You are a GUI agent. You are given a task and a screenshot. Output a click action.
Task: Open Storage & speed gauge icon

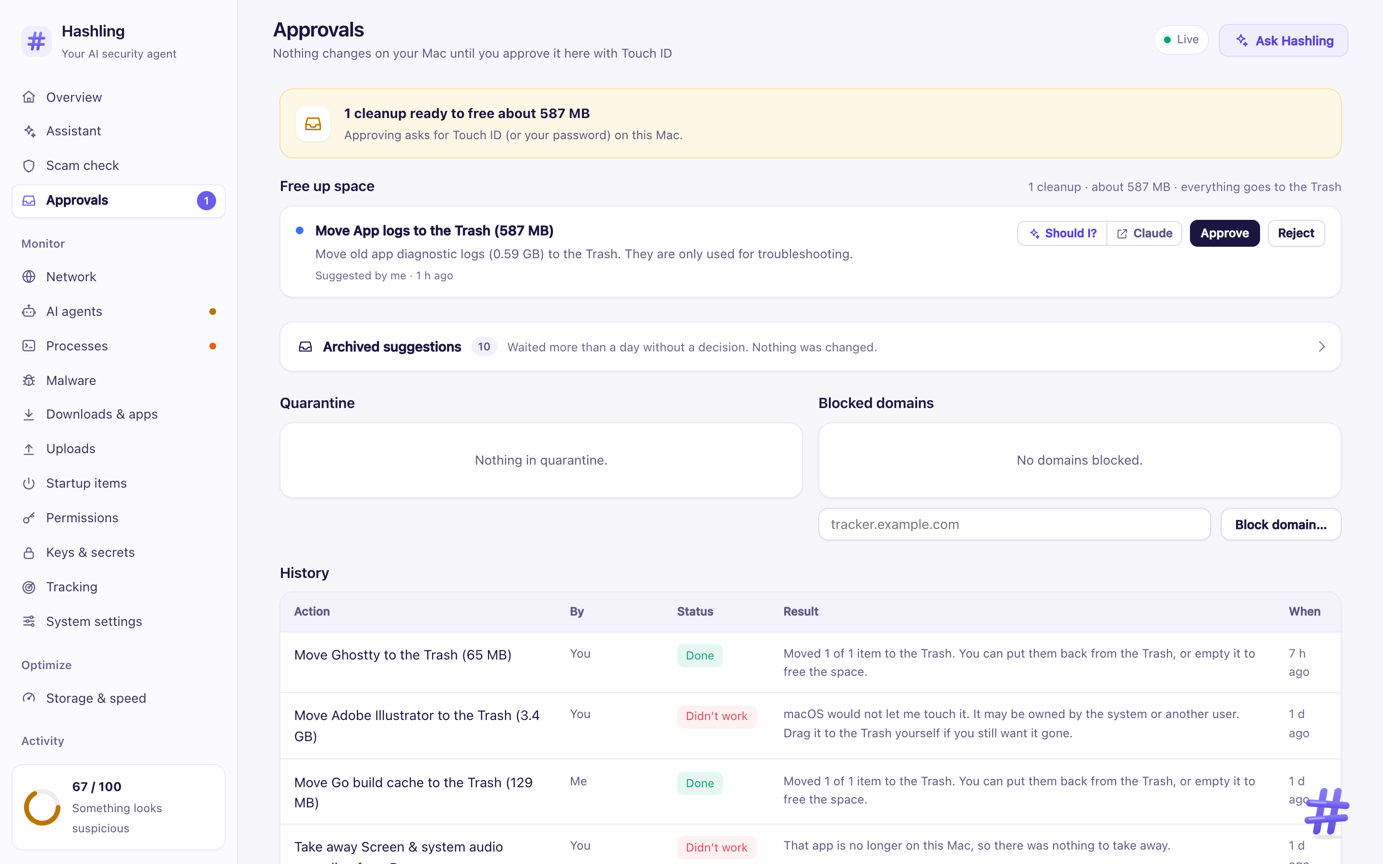coord(29,698)
